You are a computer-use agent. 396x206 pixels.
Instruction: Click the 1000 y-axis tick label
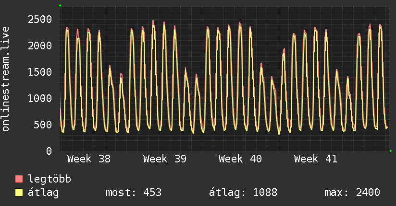tap(40, 99)
